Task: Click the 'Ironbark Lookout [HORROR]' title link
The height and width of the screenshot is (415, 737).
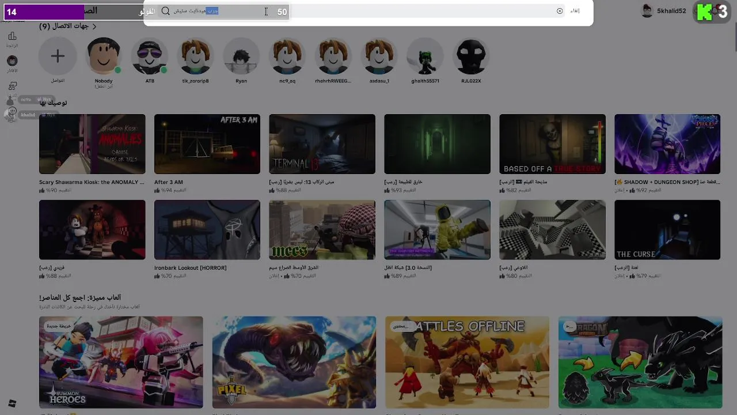Action: tap(190, 268)
